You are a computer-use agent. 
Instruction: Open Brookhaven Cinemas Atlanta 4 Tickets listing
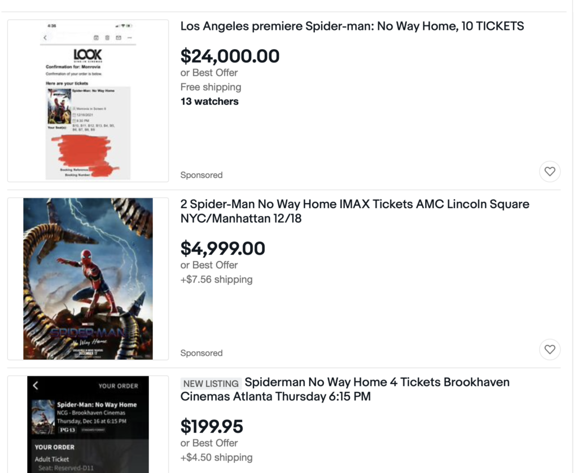(x=344, y=389)
